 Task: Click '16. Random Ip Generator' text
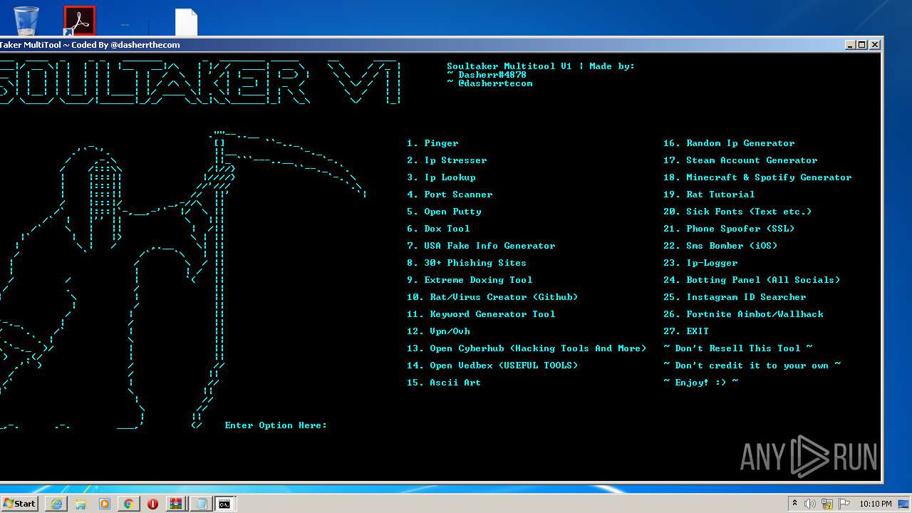[729, 143]
